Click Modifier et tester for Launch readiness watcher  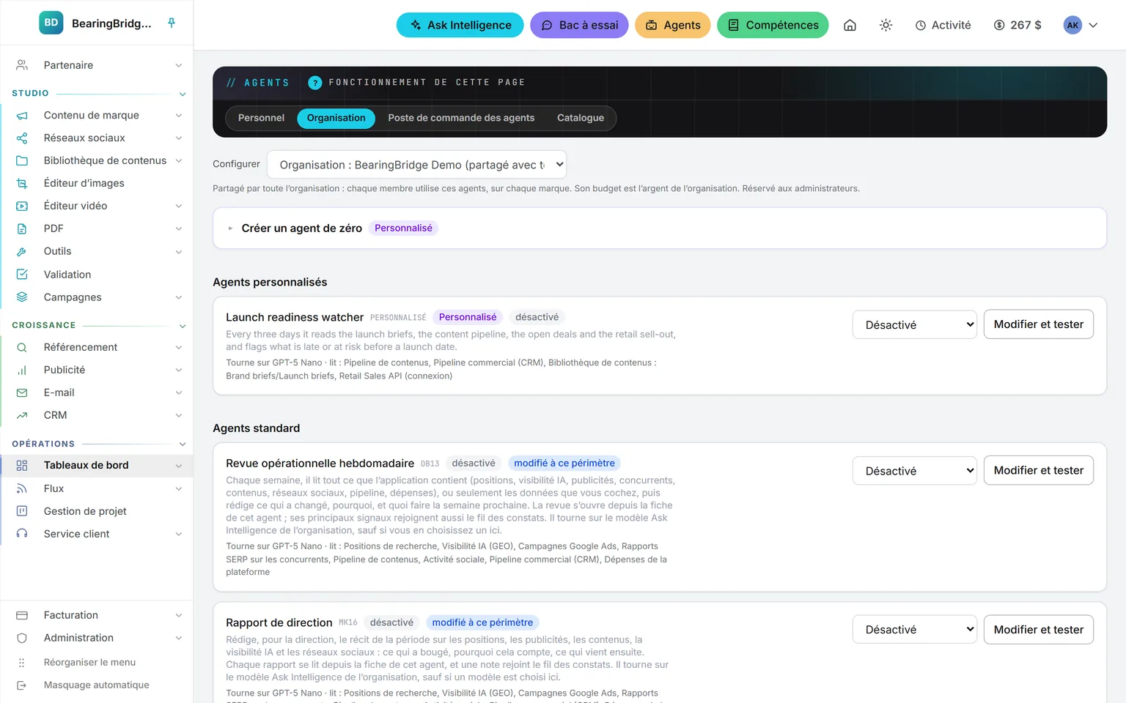click(1038, 324)
